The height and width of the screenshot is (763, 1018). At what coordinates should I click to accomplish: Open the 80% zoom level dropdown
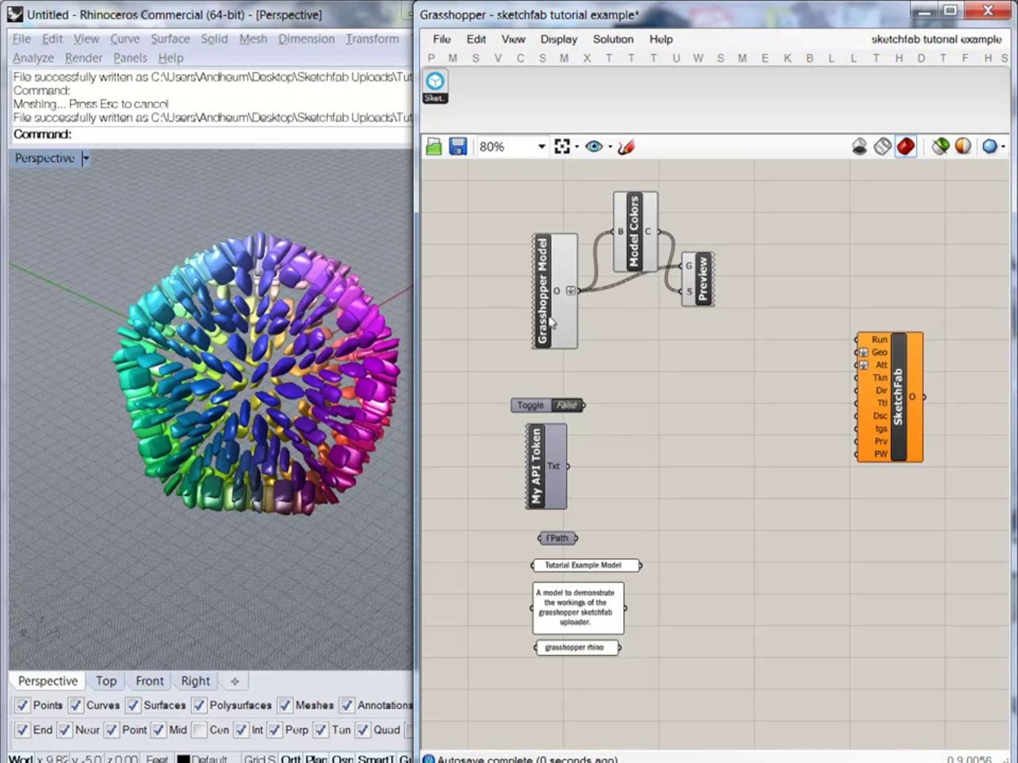pyautogui.click(x=542, y=147)
